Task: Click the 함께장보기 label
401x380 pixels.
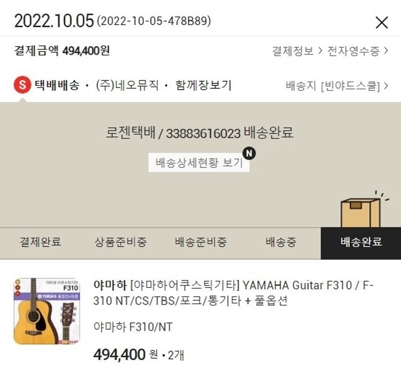Action: pyautogui.click(x=203, y=85)
